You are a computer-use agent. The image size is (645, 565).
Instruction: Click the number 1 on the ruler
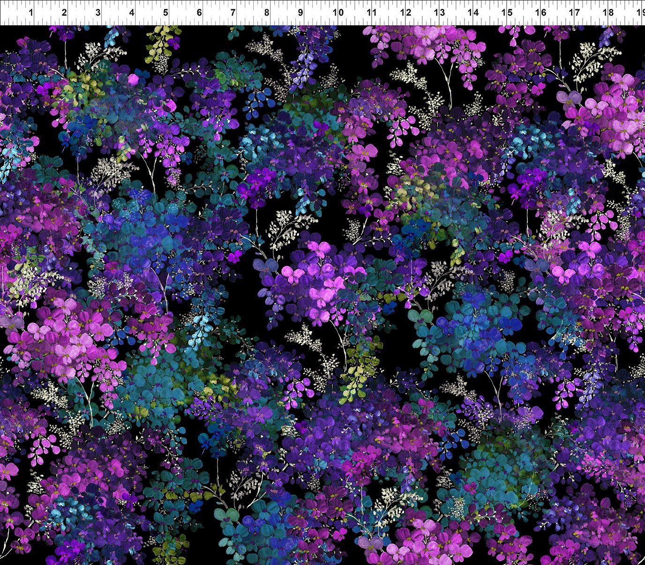coord(30,13)
